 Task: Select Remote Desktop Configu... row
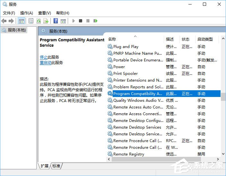coord(164,120)
